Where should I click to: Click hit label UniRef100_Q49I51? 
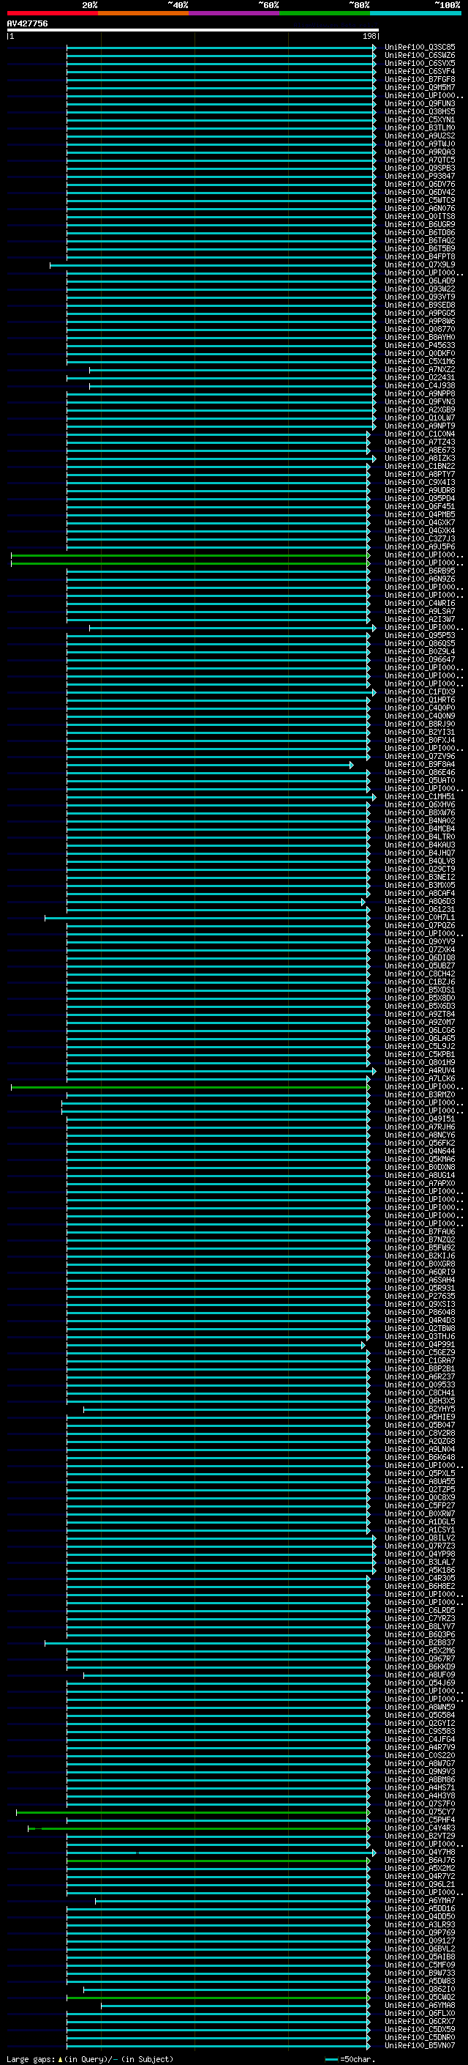tap(420, 1119)
